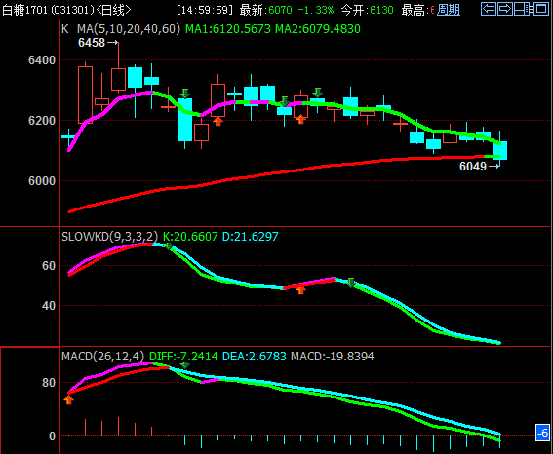Screen dimensions: 553x454
Task: Click the left arrow navigation icon
Action: [489, 9]
